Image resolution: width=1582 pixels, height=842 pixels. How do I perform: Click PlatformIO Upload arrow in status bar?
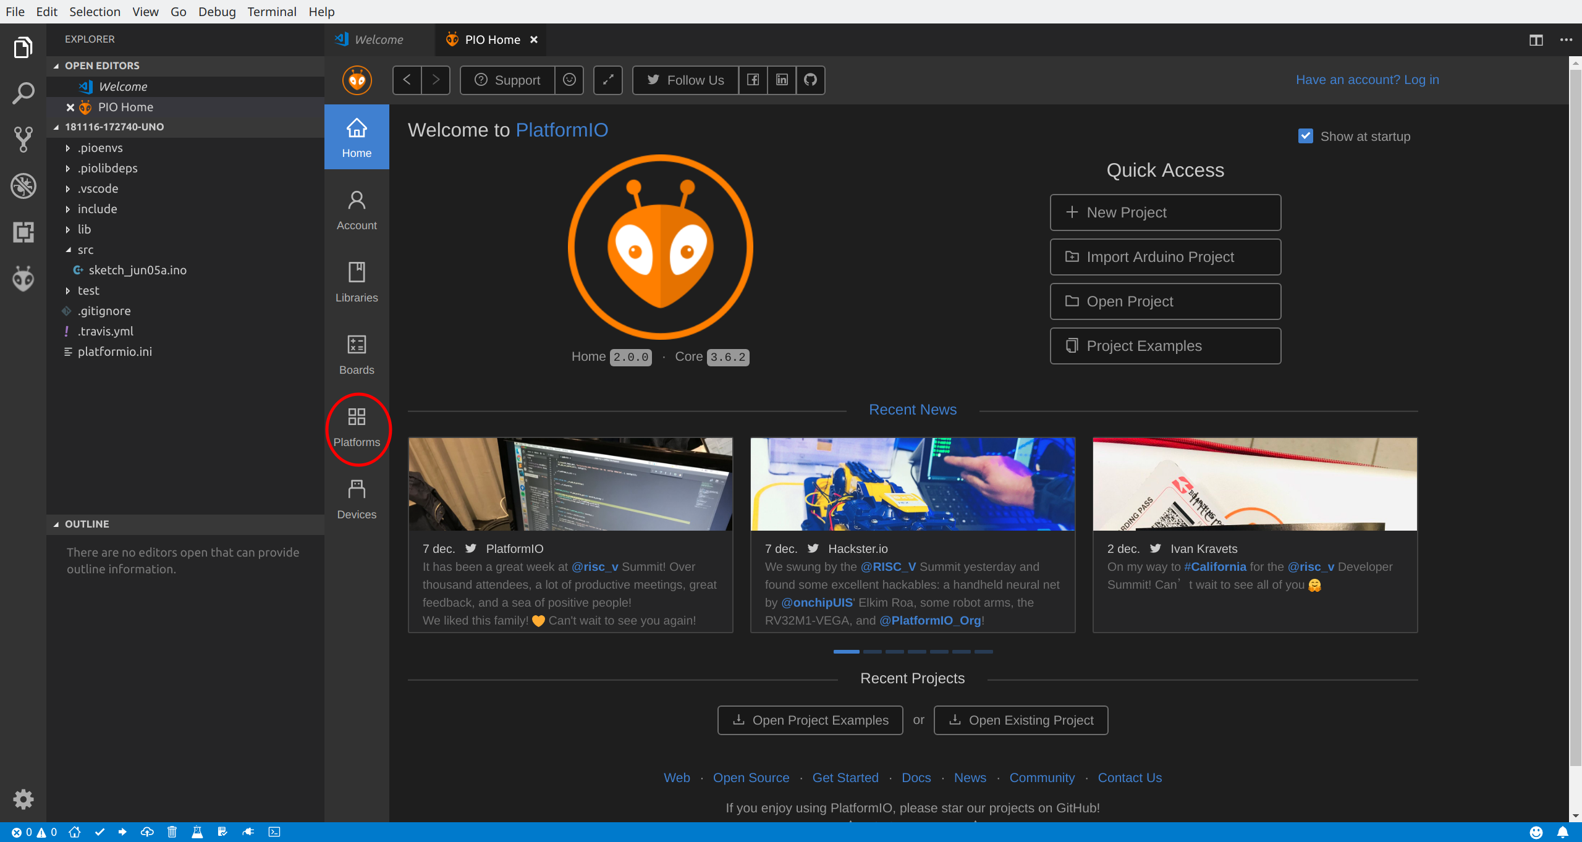pyautogui.click(x=122, y=832)
